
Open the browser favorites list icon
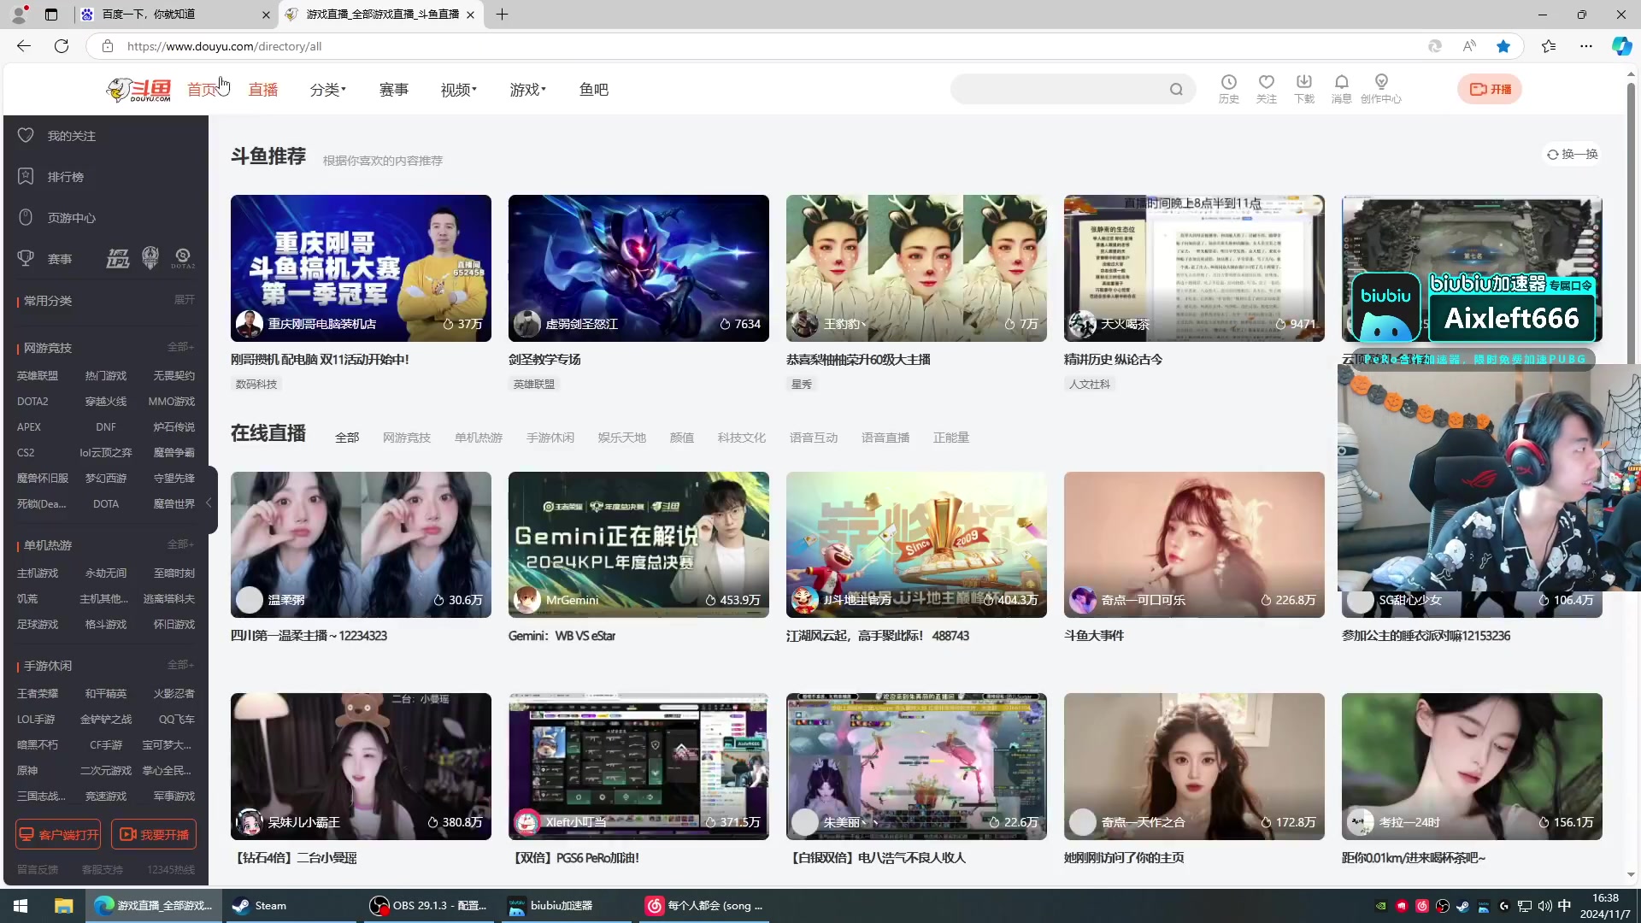click(1549, 46)
